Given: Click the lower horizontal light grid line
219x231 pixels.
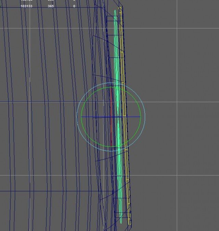Looking at the screenshot, I should (171, 175).
